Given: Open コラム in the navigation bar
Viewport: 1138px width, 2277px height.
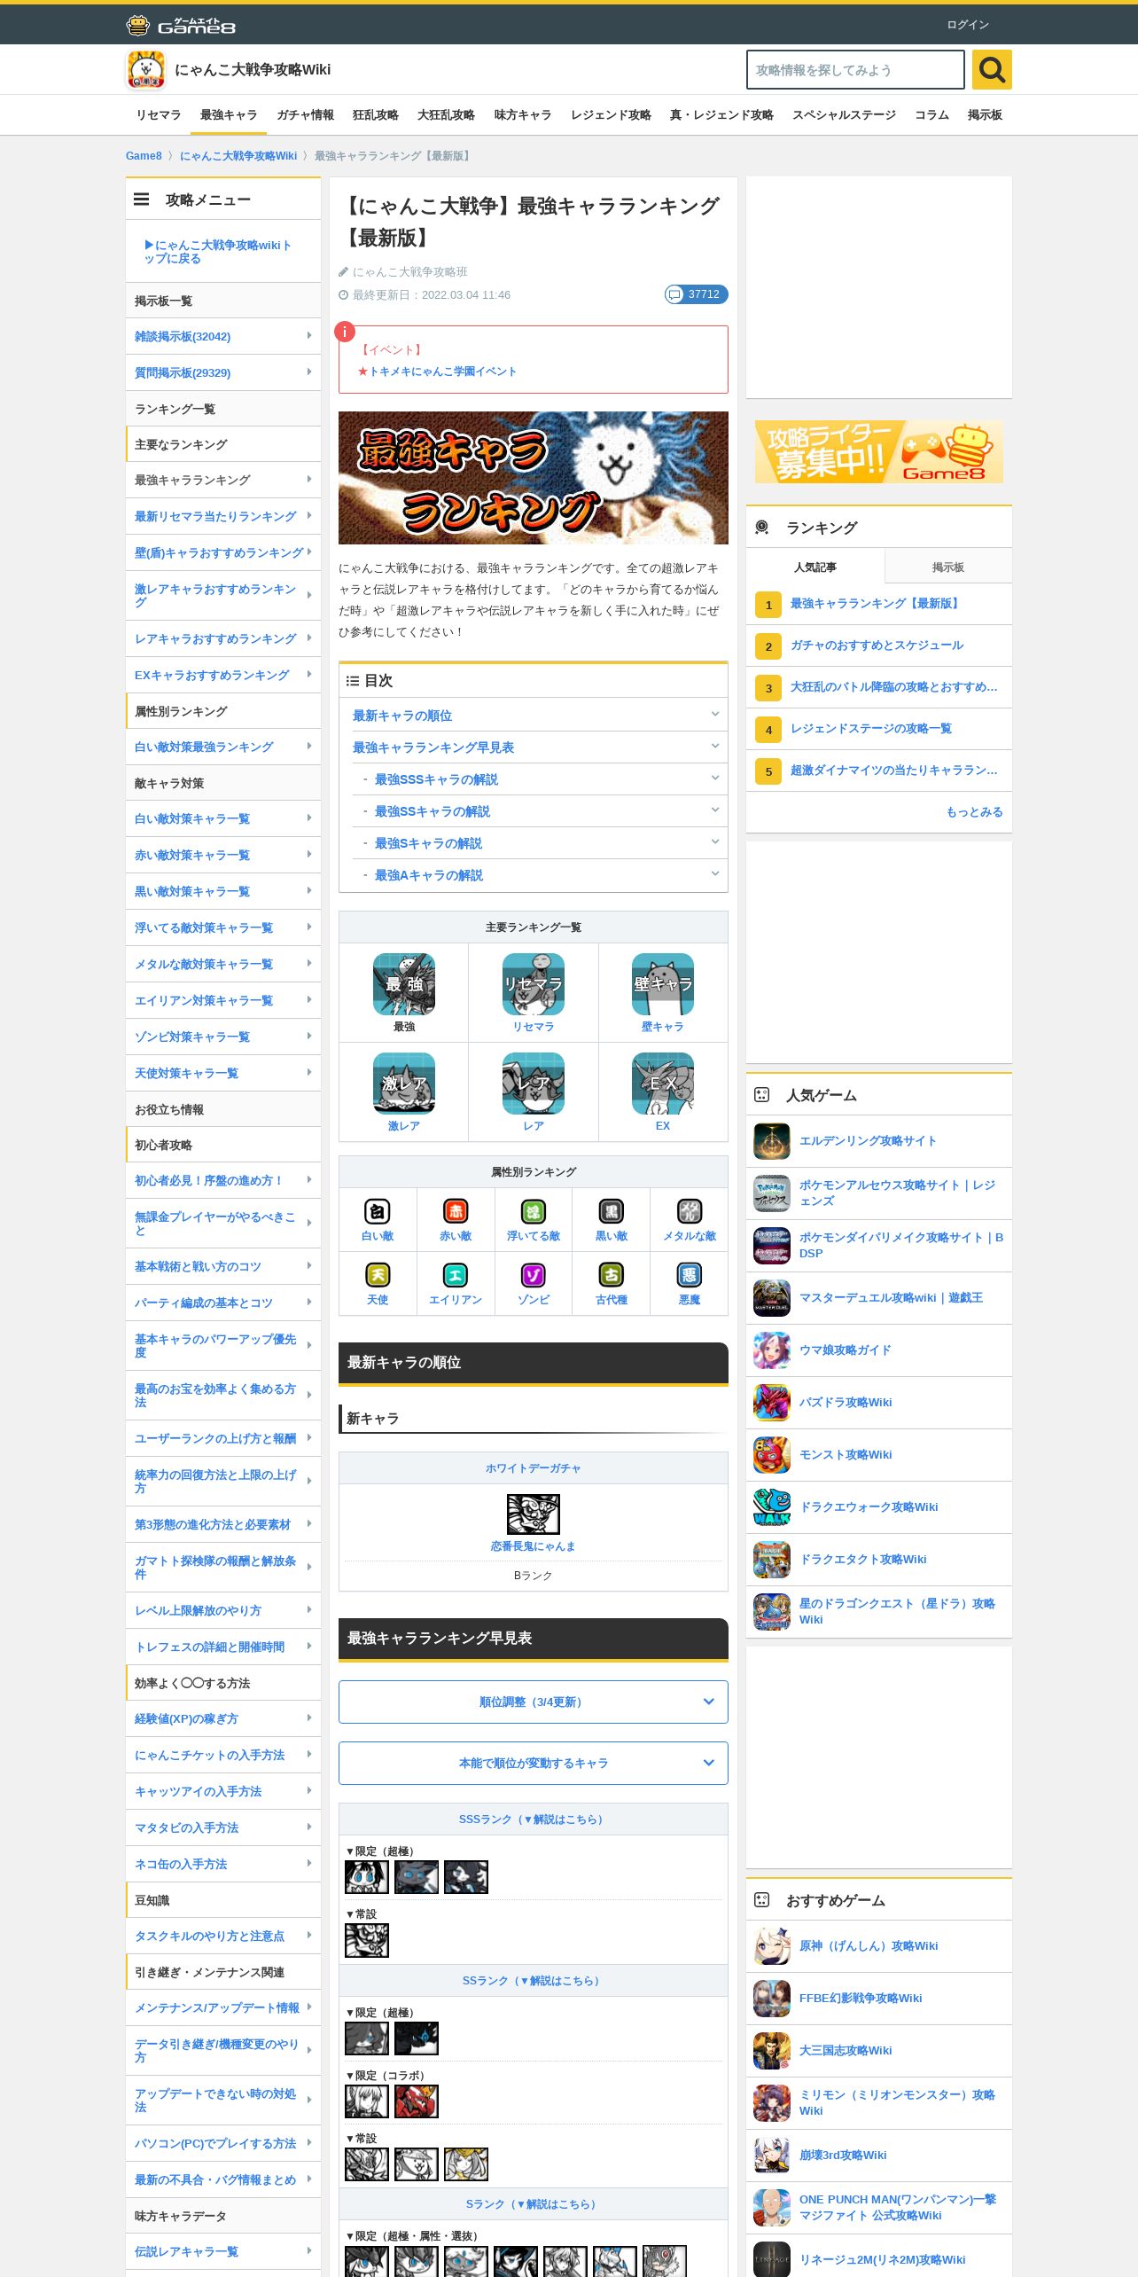Looking at the screenshot, I should pos(931,115).
